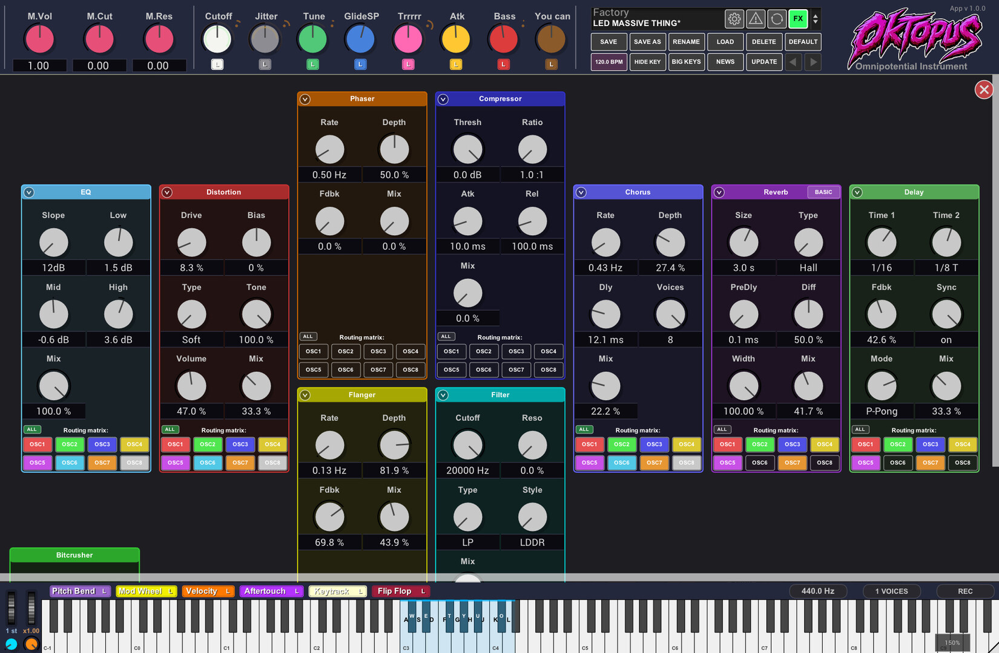Image resolution: width=999 pixels, height=653 pixels.
Task: Click the 120.0 BPM tempo field
Action: (608, 62)
